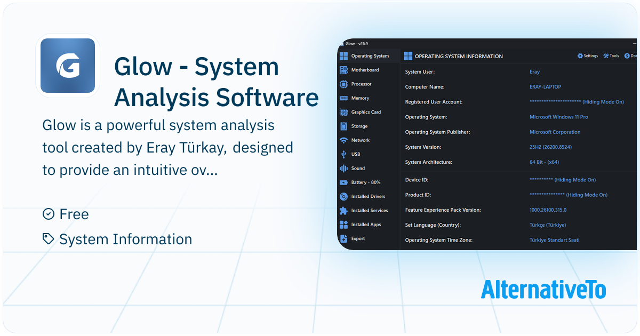Click the Glow description paragraph text
Image resolution: width=640 pixels, height=336 pixels.
coord(167,148)
